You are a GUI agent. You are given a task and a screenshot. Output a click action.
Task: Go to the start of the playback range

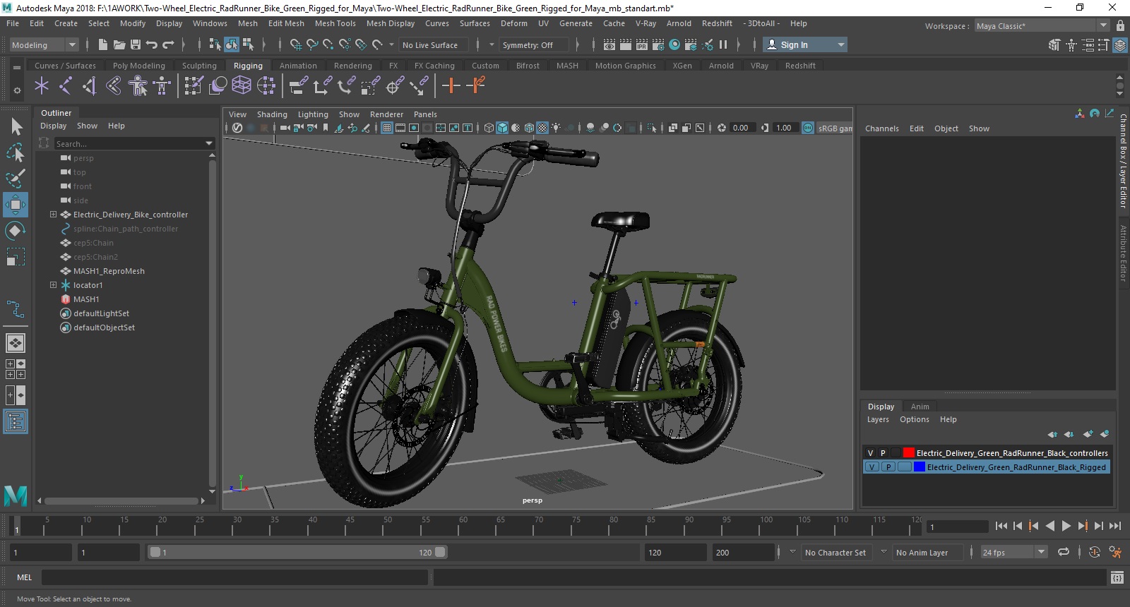coord(1001,526)
